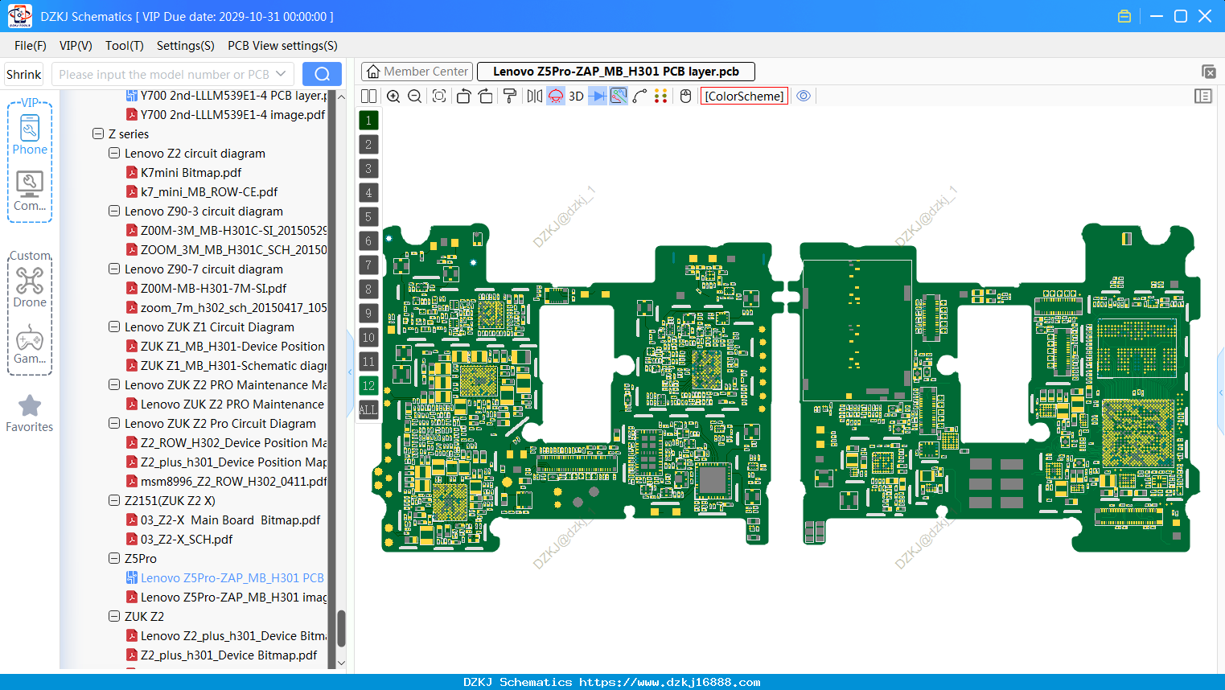The height and width of the screenshot is (690, 1225).
Task: Select PCB layer 12
Action: tap(368, 386)
